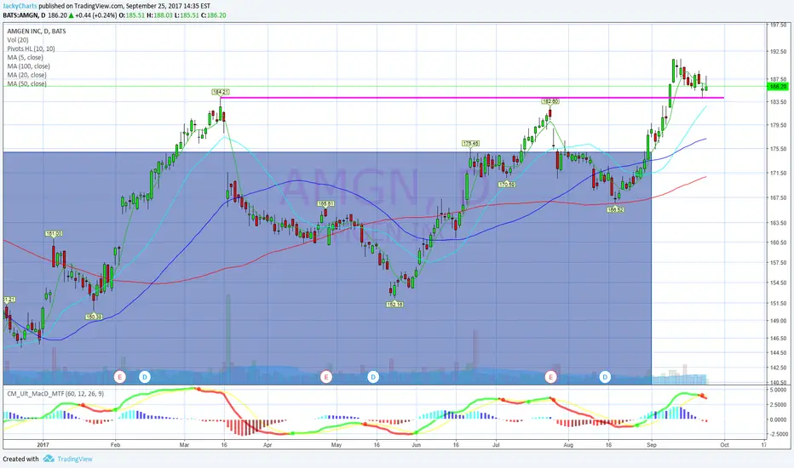Click the earnings E marker before May
794x468 pixels.
[x=326, y=377]
